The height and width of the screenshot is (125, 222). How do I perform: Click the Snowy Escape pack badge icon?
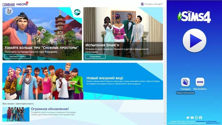[77, 12]
